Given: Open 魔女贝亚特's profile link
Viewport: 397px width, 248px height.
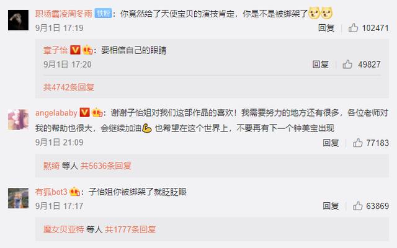Looking at the screenshot, I should (63, 229).
